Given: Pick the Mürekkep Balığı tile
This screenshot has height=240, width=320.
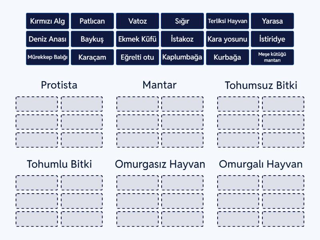Looking at the screenshot, I should click(x=47, y=57).
